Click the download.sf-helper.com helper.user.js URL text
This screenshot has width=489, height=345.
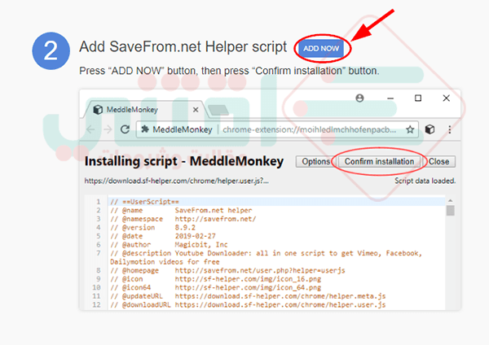177,181
